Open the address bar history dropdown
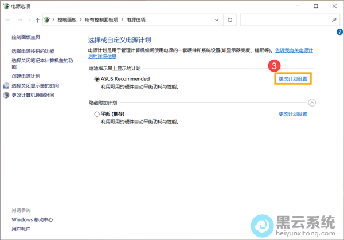The width and height of the screenshot is (344, 240). [218, 20]
